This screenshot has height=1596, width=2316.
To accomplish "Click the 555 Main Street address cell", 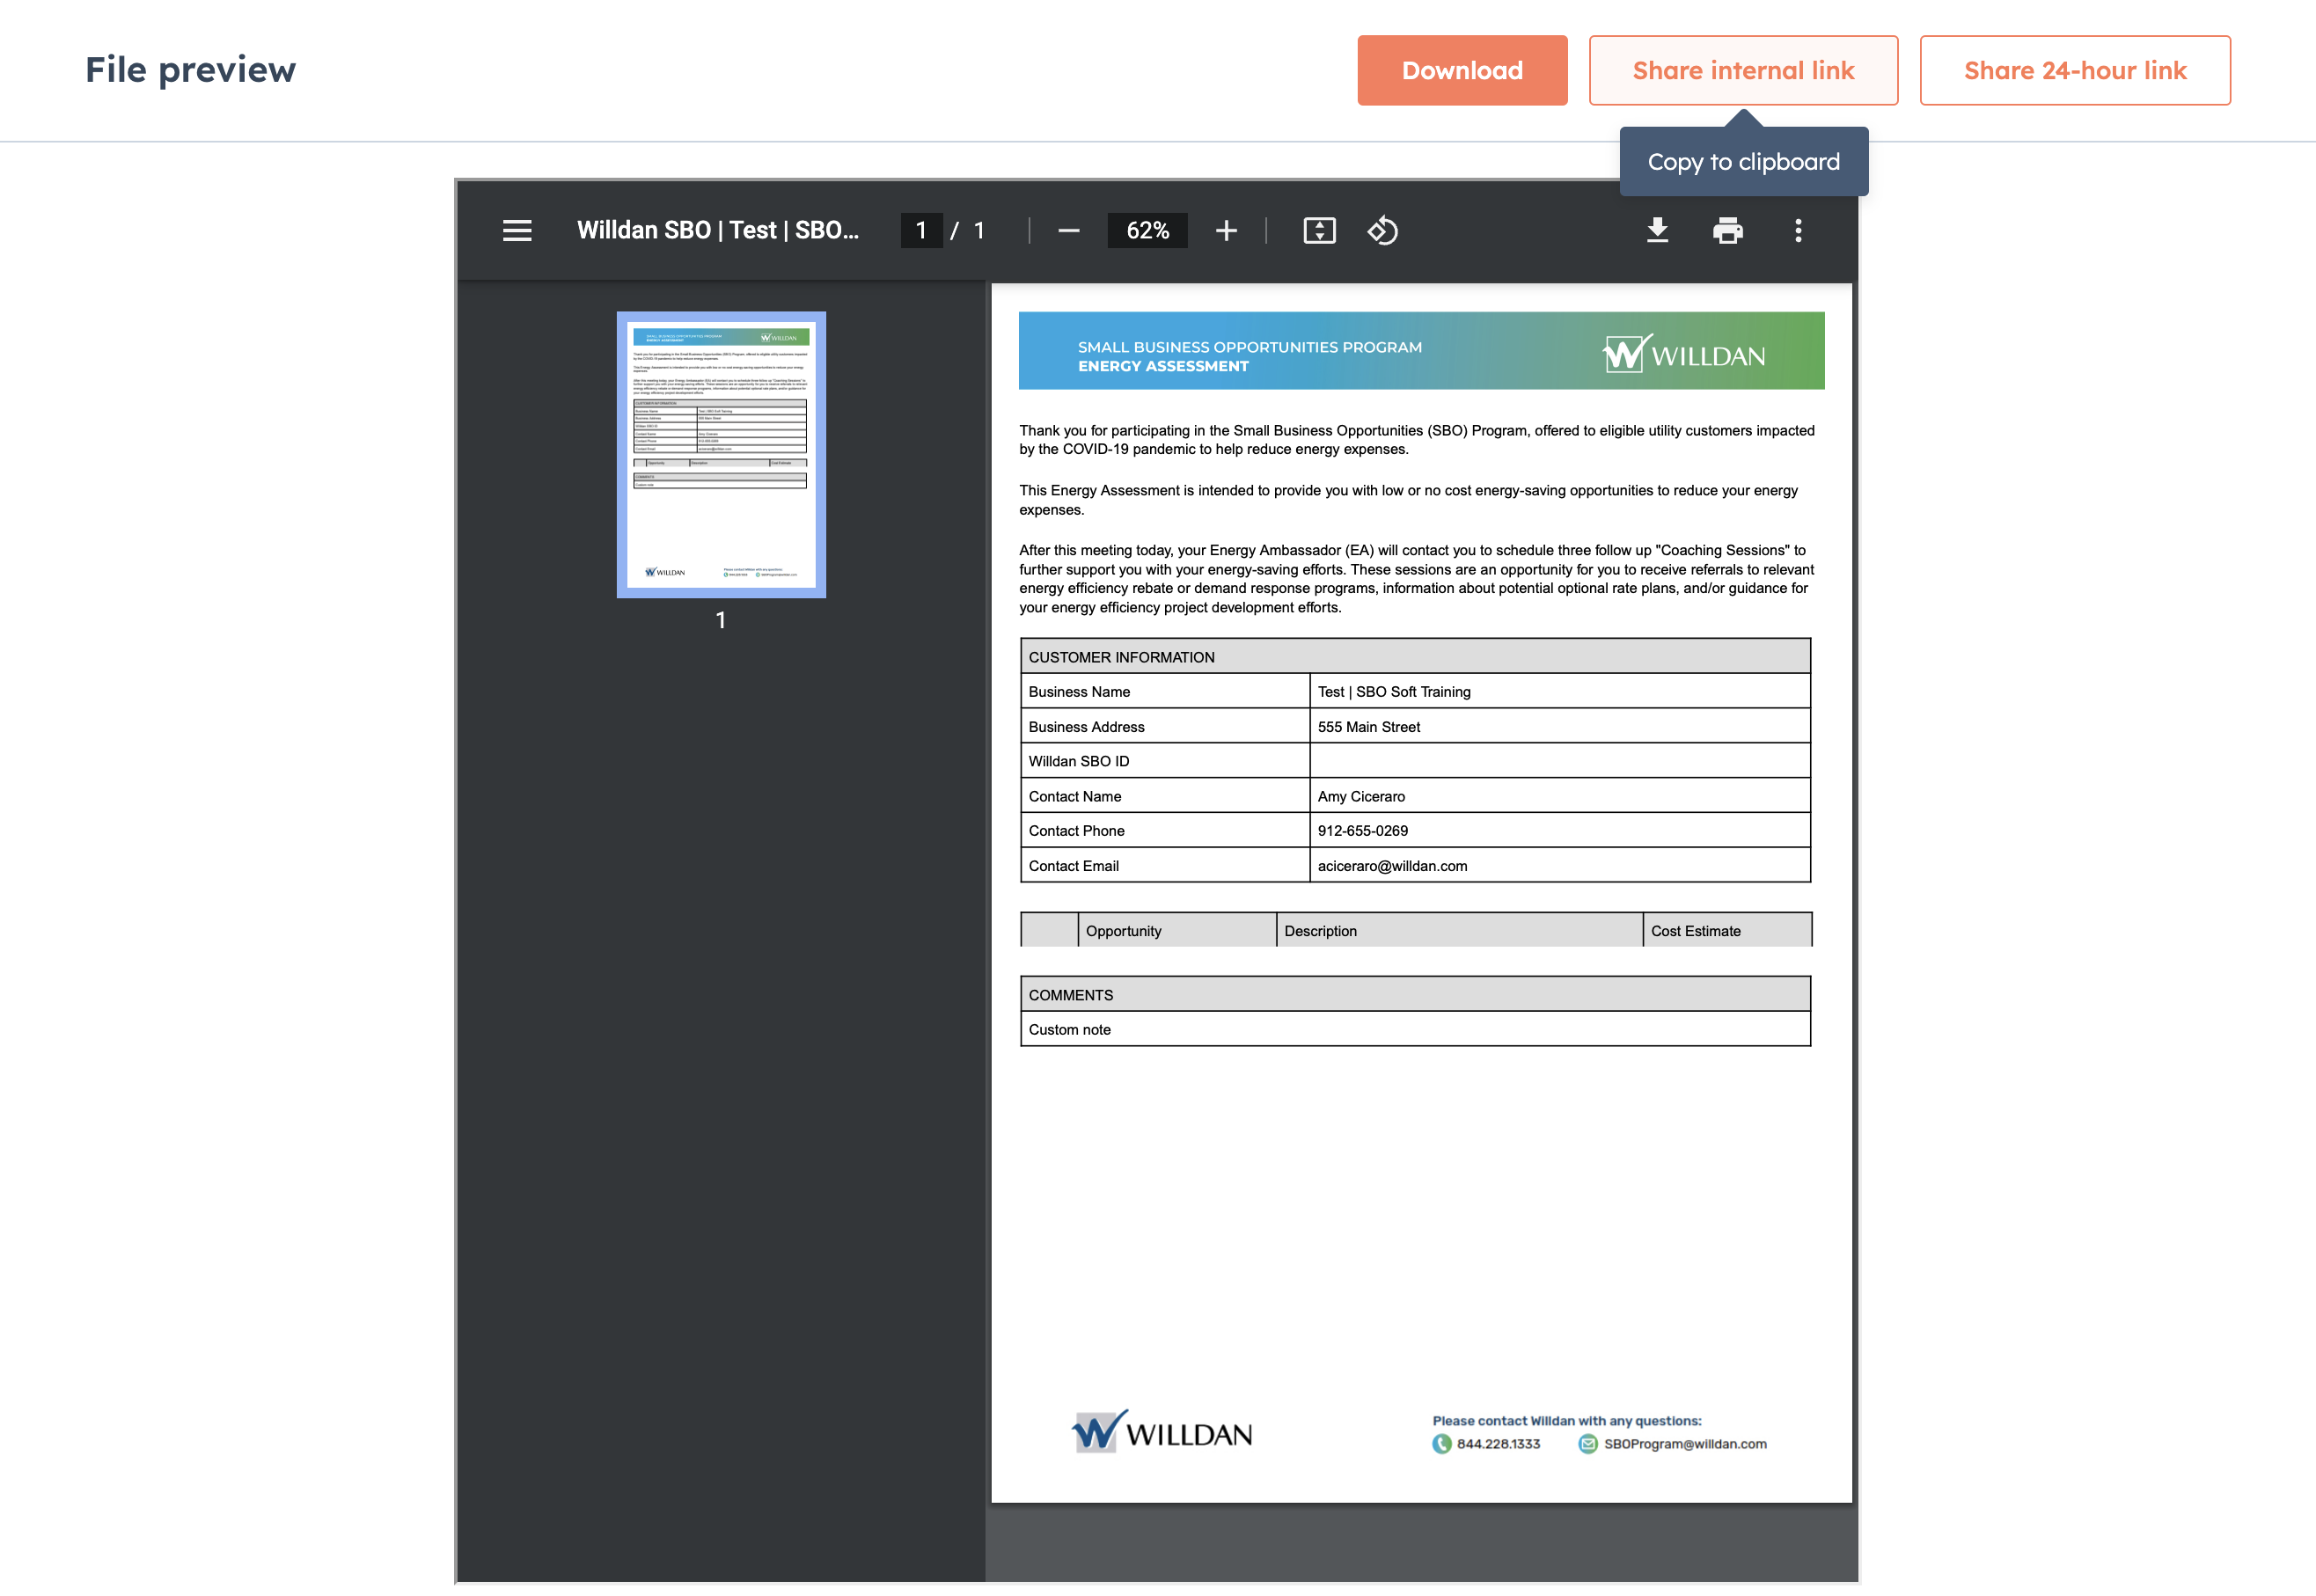I will coord(1559,727).
